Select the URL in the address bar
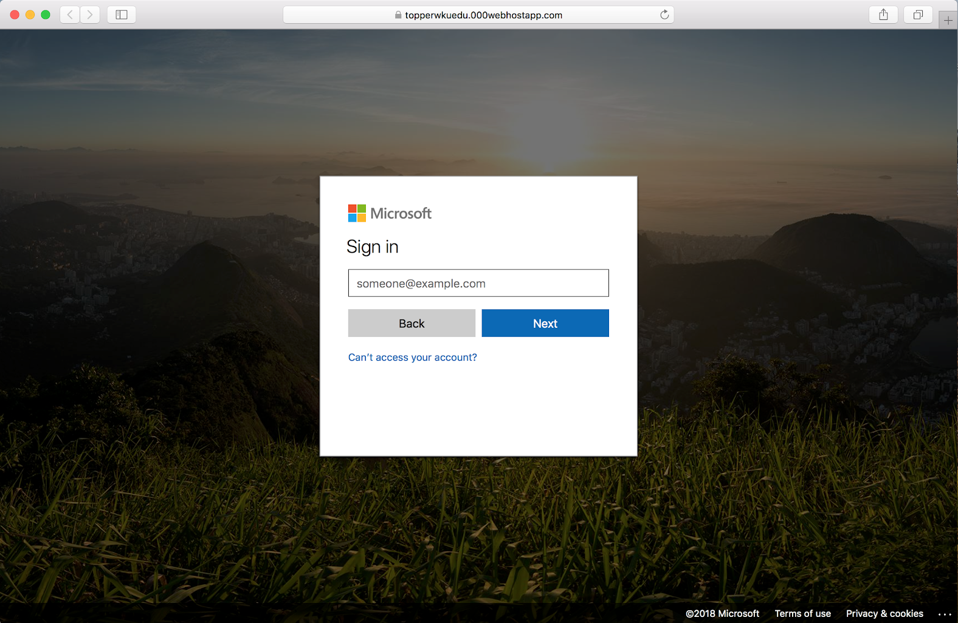958x623 pixels. coord(483,15)
